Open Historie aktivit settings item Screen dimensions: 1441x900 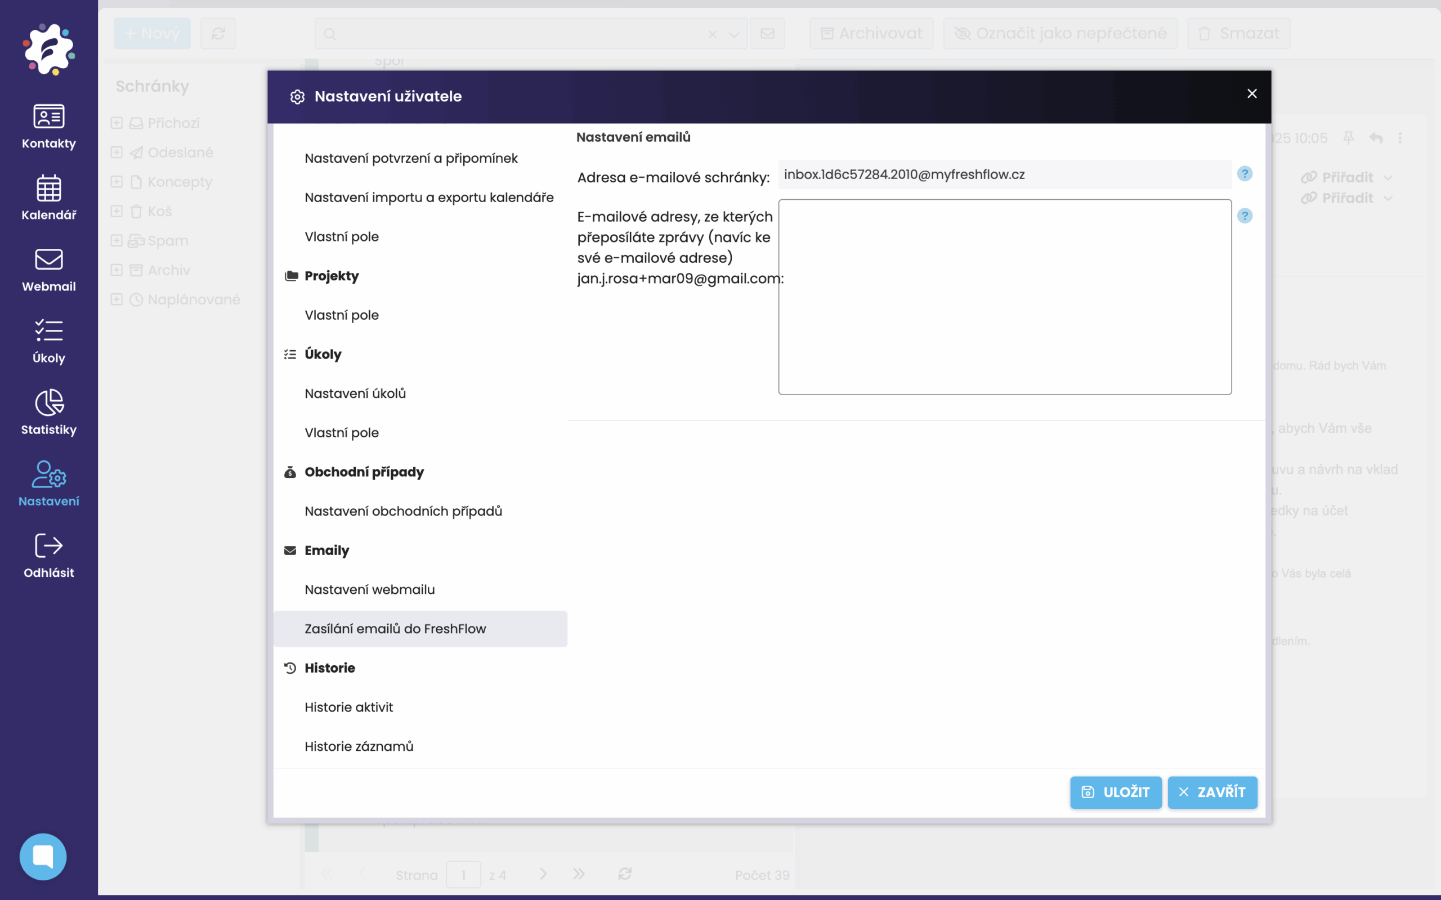348,707
